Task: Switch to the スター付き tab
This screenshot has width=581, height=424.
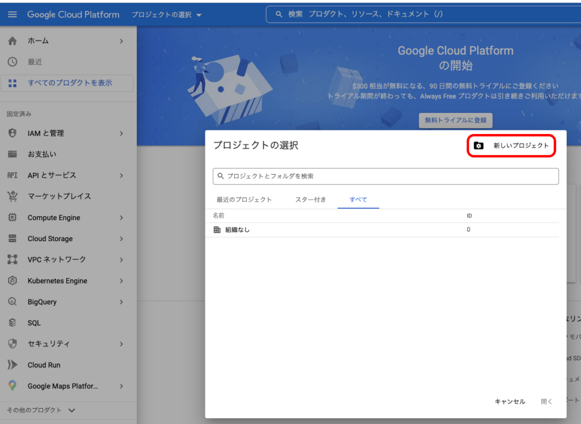Action: (310, 200)
